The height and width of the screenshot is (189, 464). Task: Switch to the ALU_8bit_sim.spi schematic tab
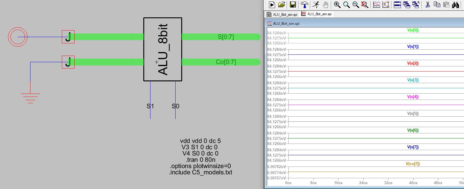pos(282,14)
